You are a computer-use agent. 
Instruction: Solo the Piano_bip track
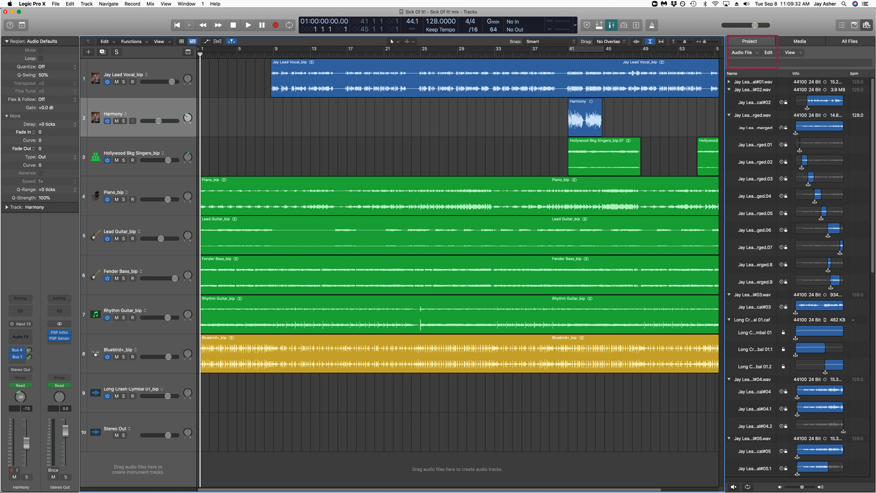(x=124, y=200)
